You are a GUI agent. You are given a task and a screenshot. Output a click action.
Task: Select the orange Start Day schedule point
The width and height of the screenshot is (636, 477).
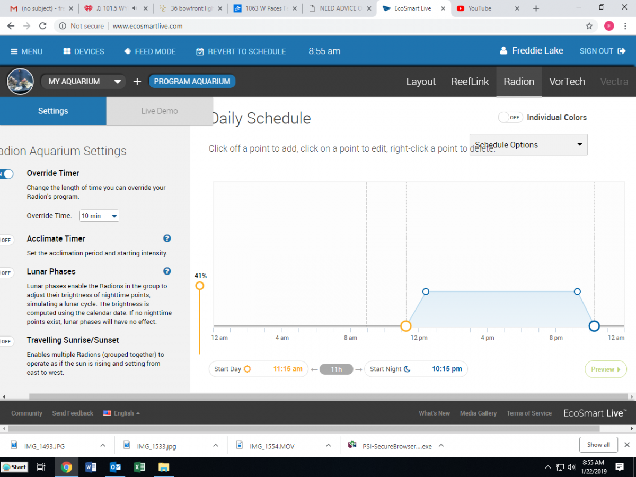pos(405,326)
